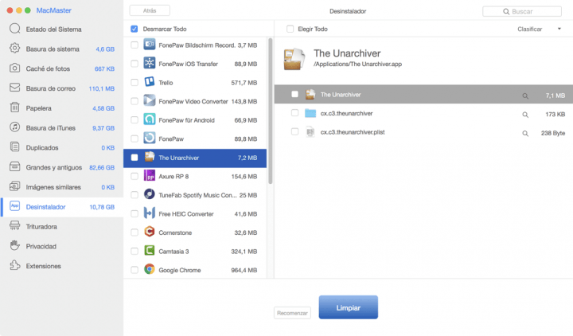Click the MacMaster app title

coord(54,10)
